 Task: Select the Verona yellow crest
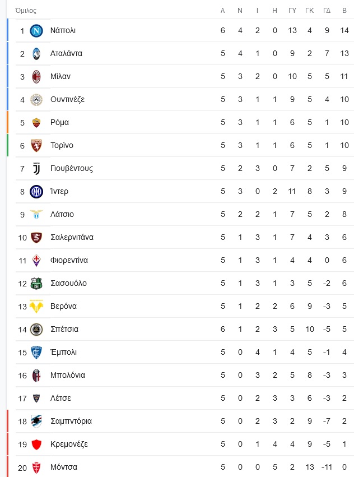pyautogui.click(x=36, y=306)
